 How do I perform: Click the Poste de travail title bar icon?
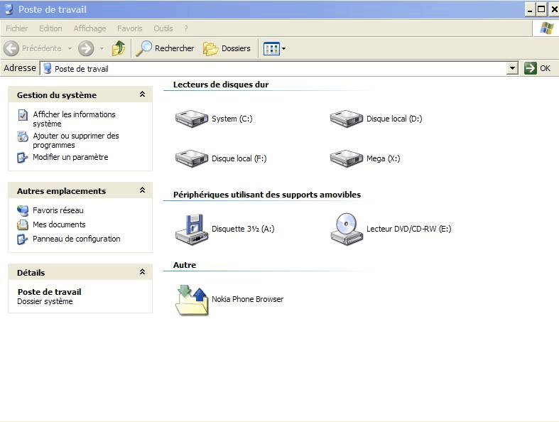click(x=9, y=9)
